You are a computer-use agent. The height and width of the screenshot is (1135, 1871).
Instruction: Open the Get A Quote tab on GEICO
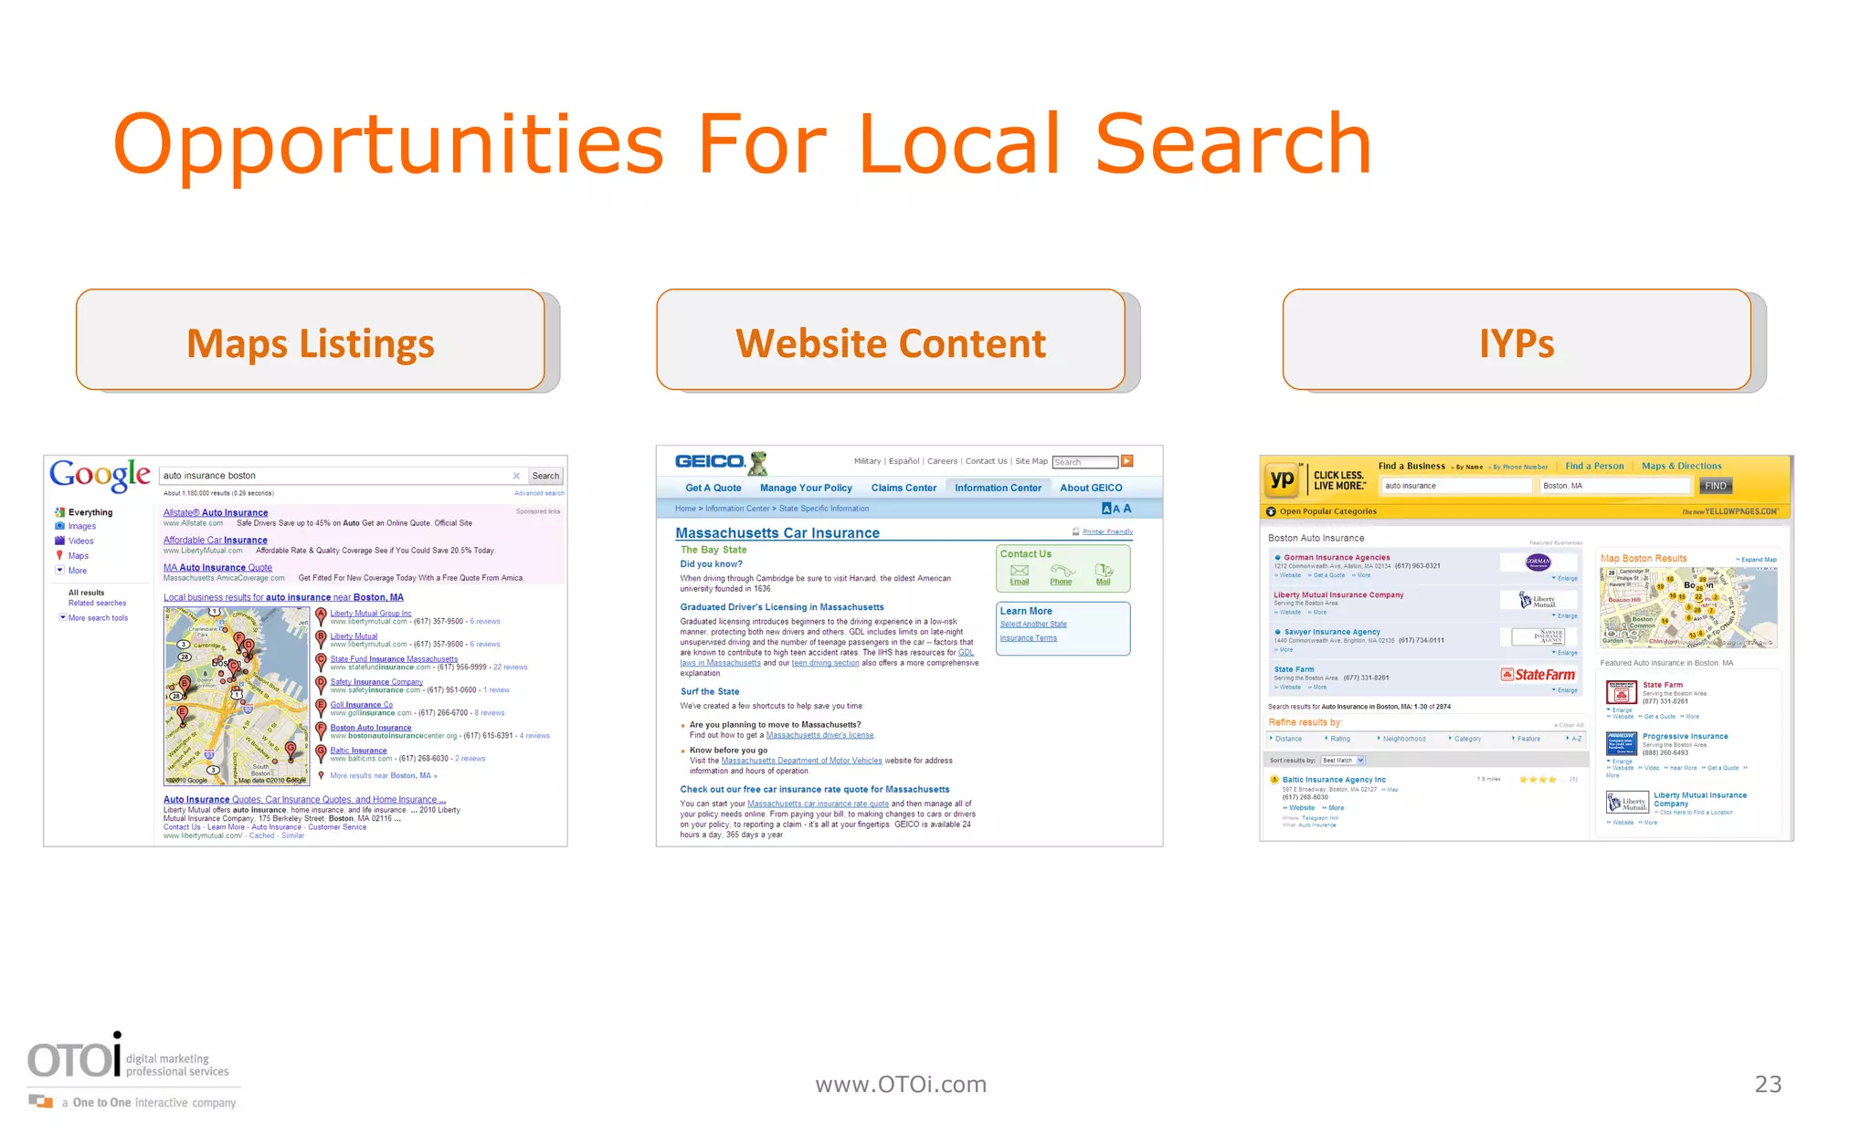(x=714, y=488)
